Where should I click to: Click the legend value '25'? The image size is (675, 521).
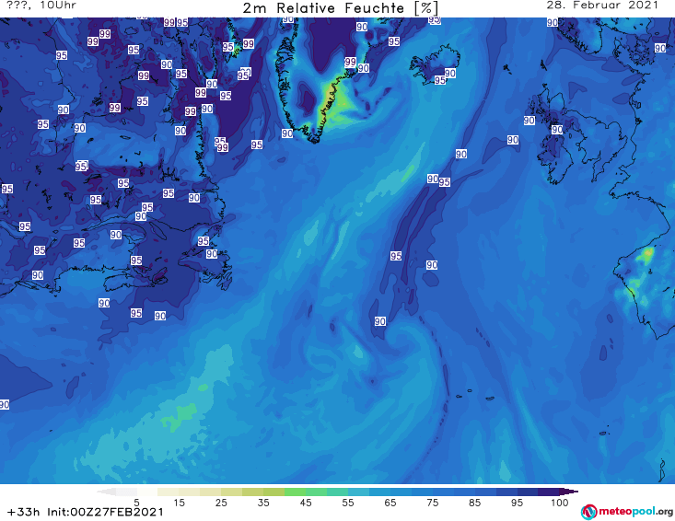[221, 503]
